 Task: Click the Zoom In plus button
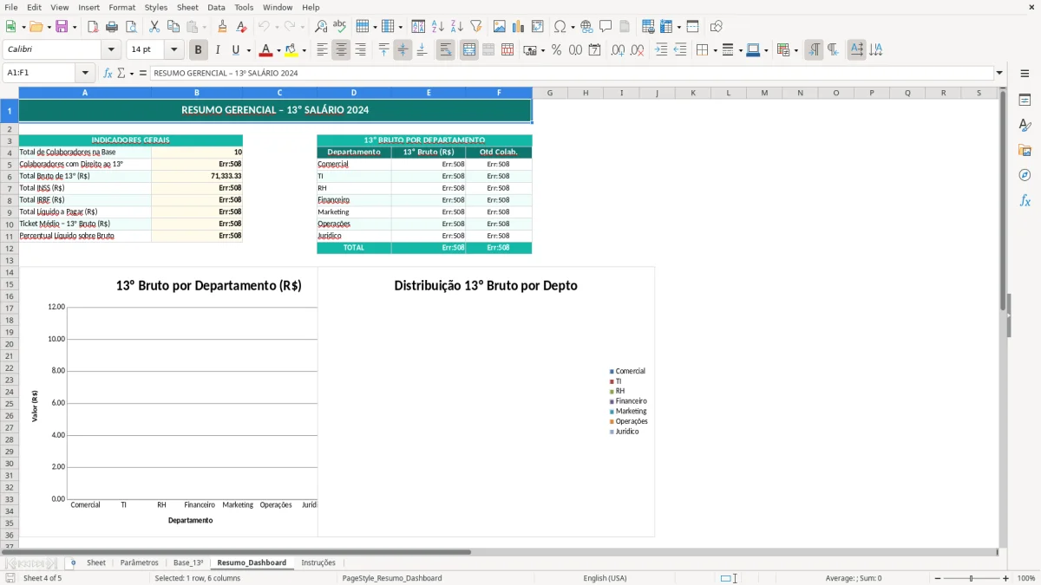click(x=1006, y=578)
